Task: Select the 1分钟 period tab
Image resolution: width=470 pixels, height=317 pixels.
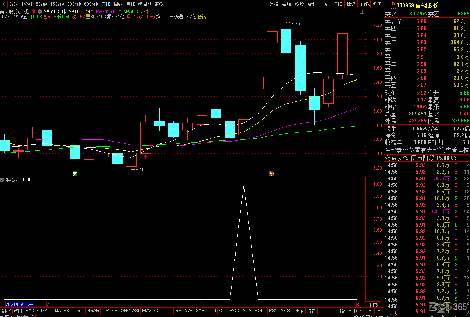Action: pos(27,4)
